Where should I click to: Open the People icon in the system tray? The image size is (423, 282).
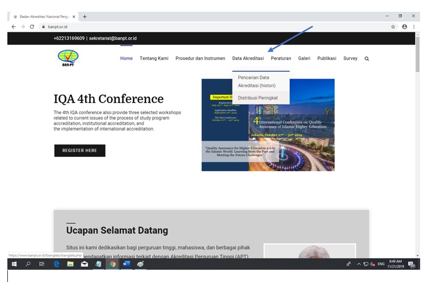coord(349,264)
